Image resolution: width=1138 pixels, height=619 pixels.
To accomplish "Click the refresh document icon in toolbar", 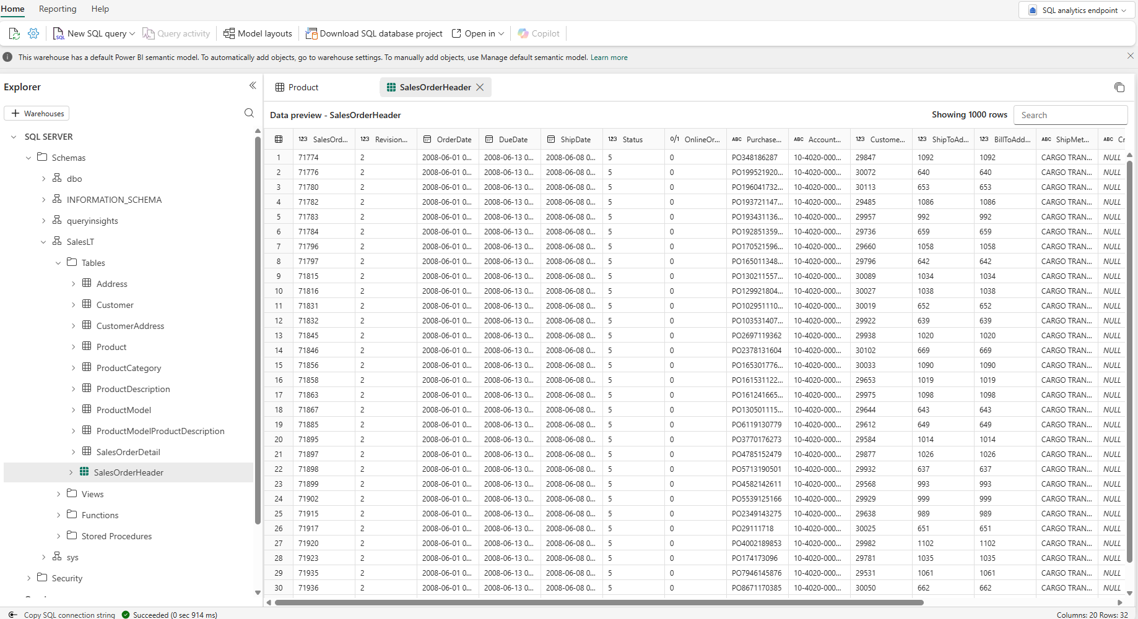I will tap(14, 33).
